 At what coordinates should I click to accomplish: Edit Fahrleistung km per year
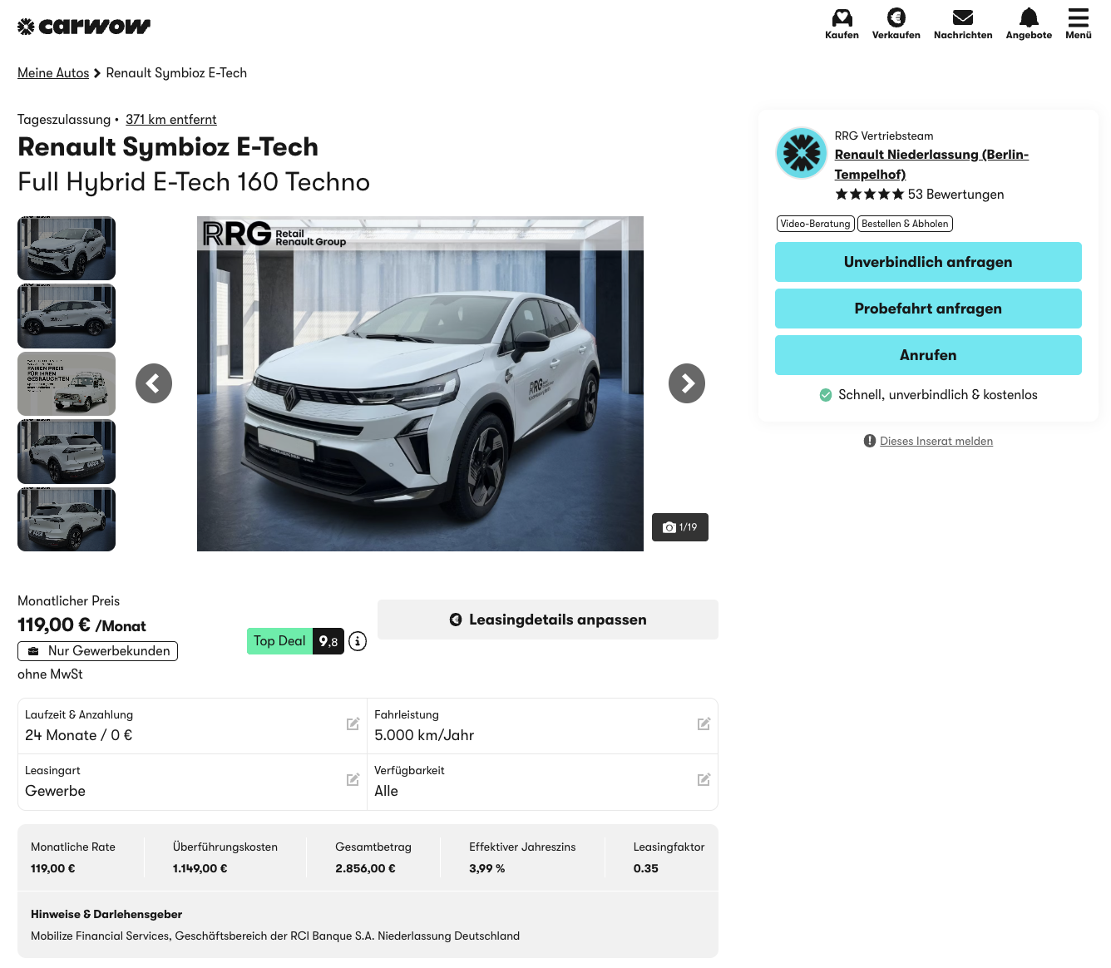click(704, 724)
